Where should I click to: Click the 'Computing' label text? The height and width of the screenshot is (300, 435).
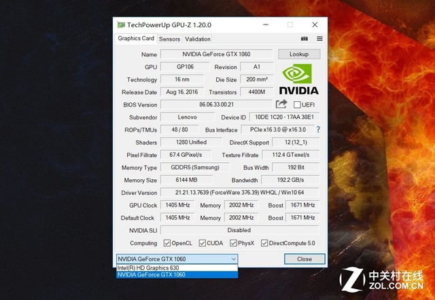coord(143,243)
